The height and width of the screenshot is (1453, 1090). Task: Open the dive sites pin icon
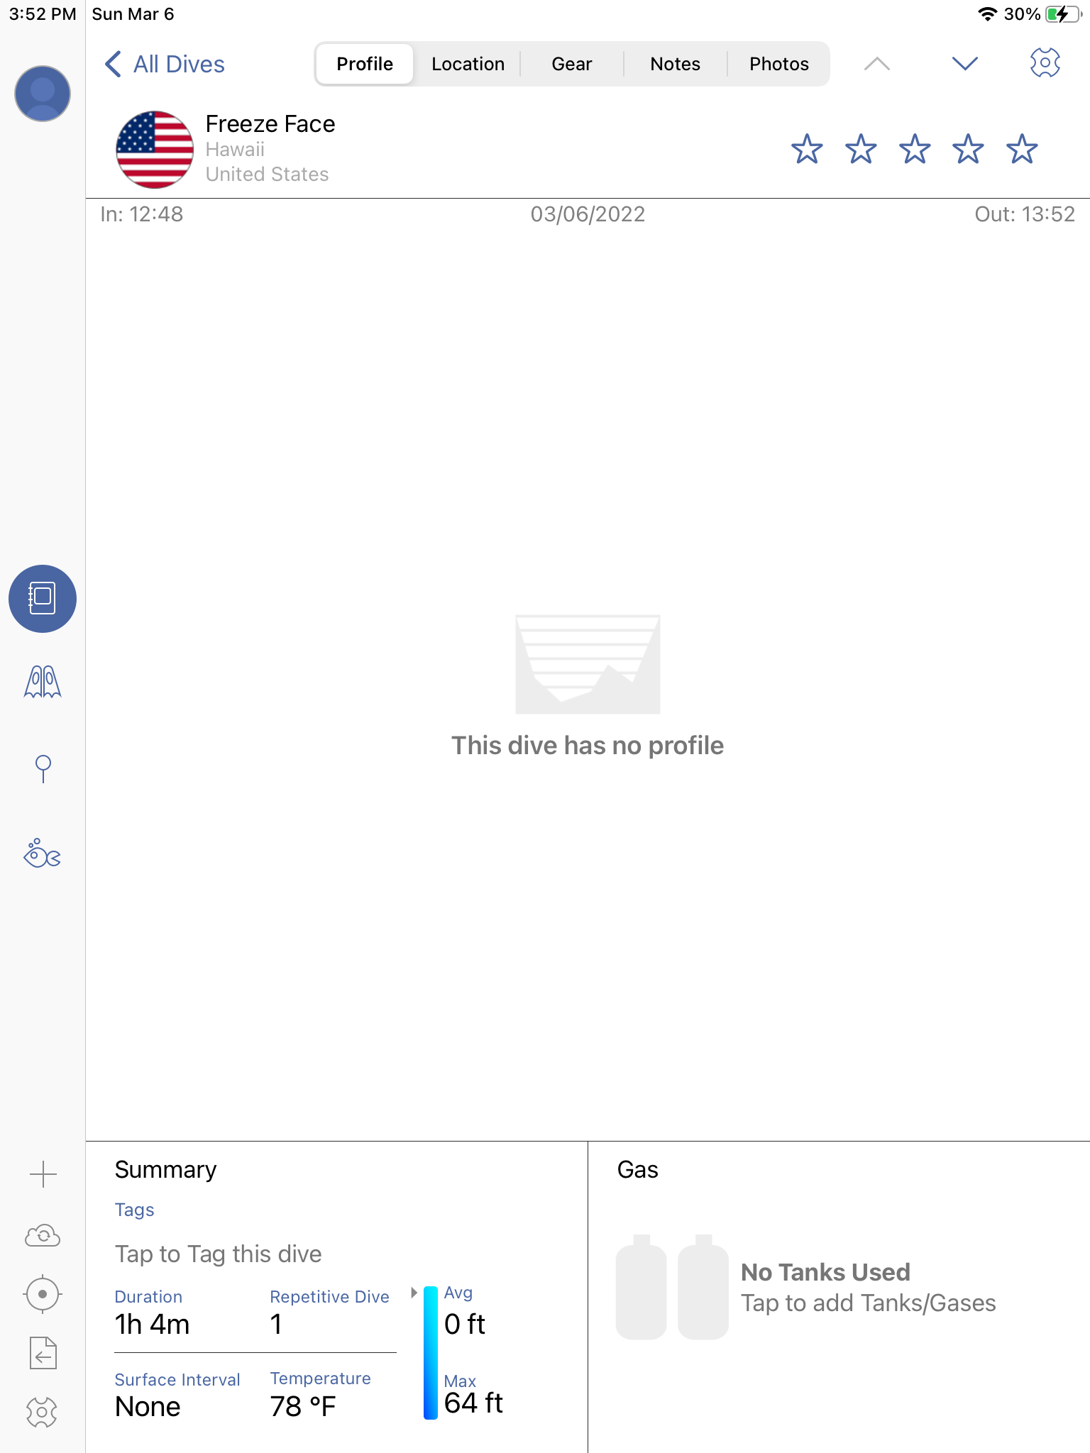(x=43, y=768)
